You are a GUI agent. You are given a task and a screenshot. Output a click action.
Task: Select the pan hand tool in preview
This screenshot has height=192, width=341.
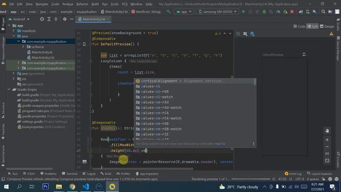coord(327,131)
